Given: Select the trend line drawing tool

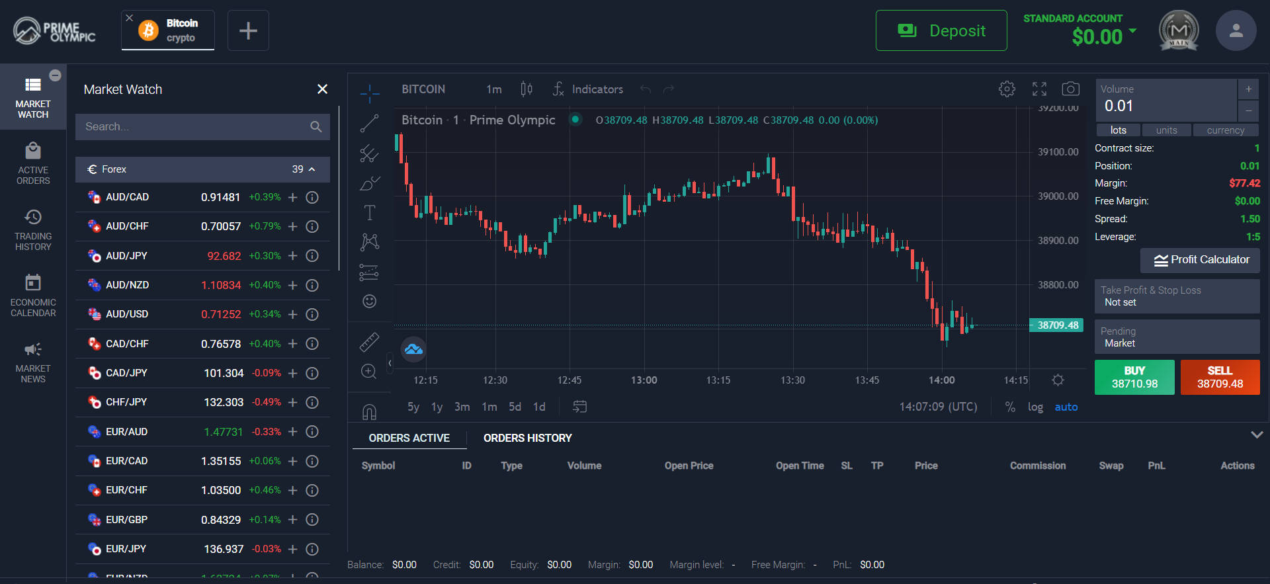Looking at the screenshot, I should (369, 124).
